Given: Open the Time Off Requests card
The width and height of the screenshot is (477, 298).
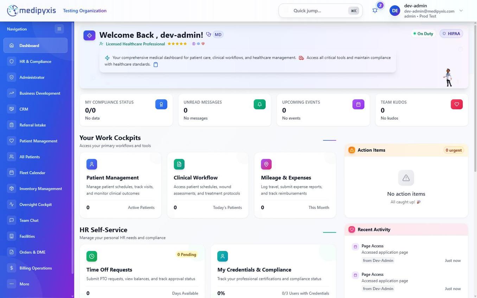Looking at the screenshot, I should click(142, 271).
